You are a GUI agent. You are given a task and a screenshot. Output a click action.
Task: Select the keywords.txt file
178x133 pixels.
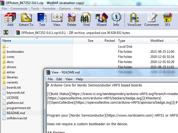[14, 92]
